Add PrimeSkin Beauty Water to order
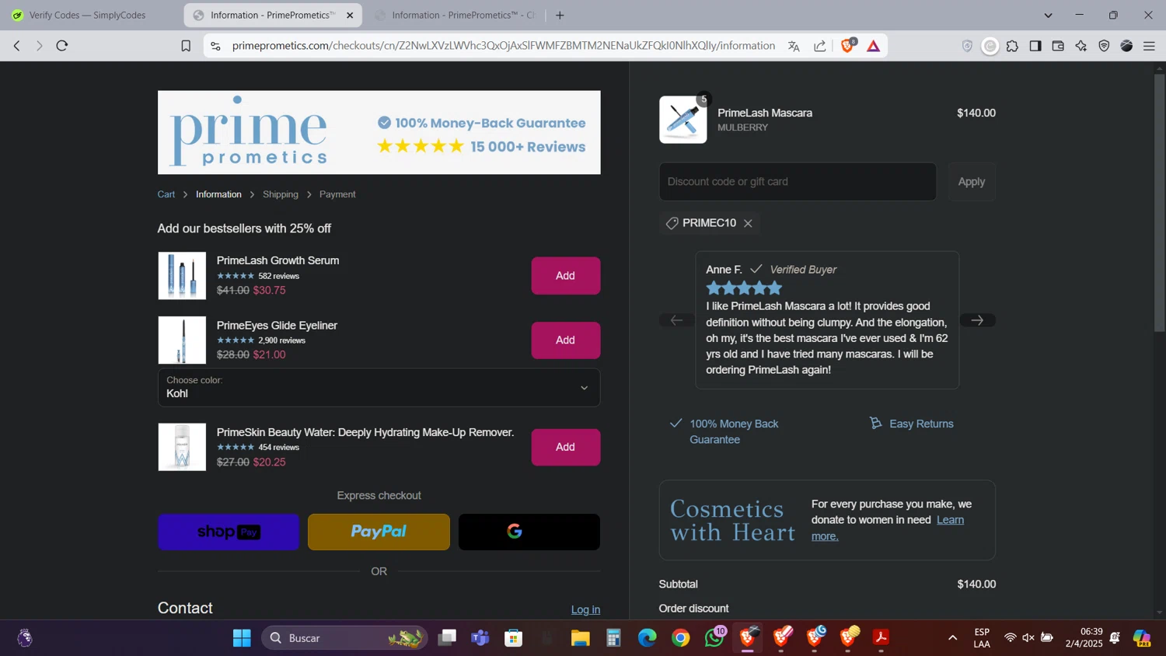 (565, 447)
